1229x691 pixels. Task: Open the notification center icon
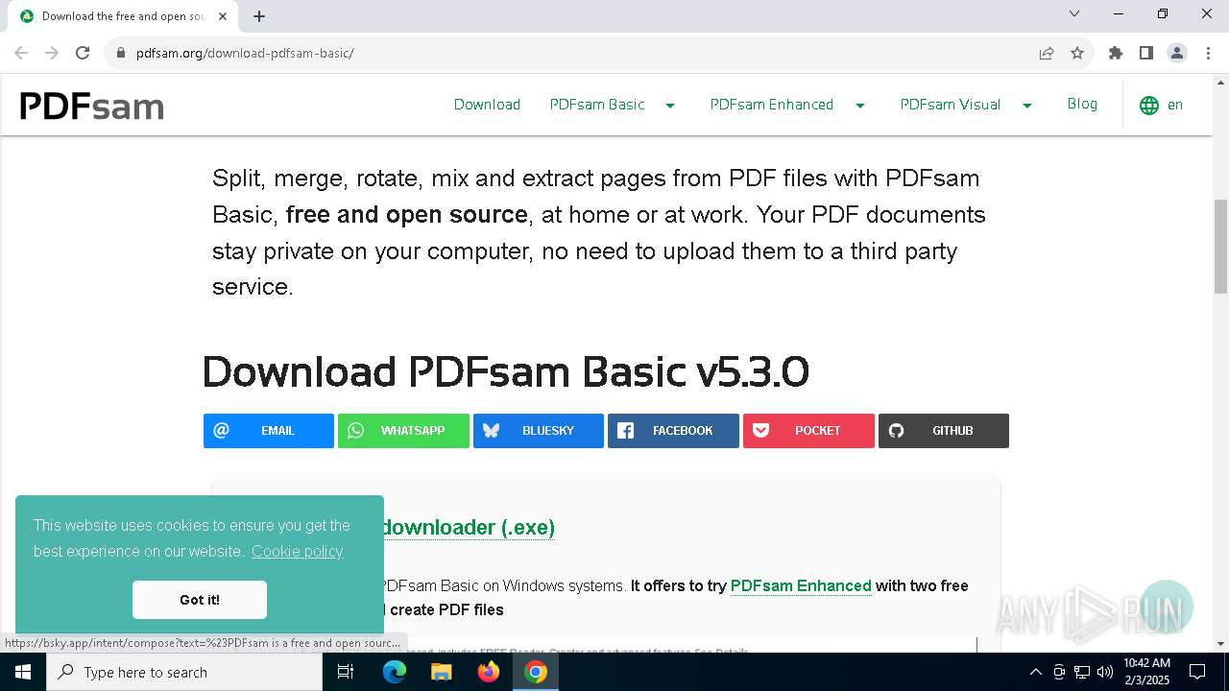pyautogui.click(x=1197, y=672)
